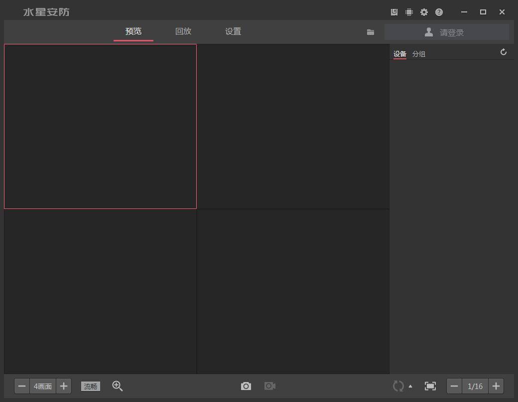Switch to the 分组 tab in side panel
Image resolution: width=518 pixels, height=402 pixels.
pos(419,54)
